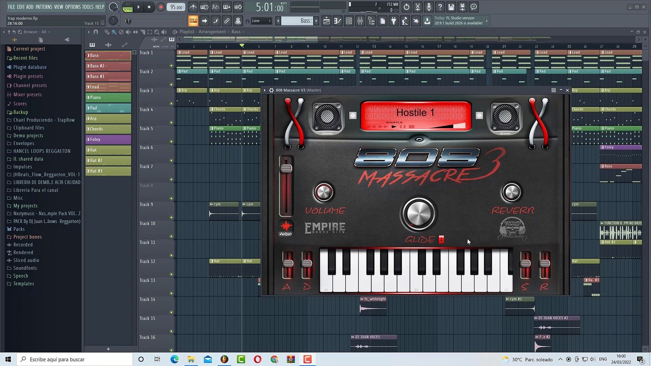
Task: Select the playlist mute tool
Action: pyautogui.click(x=128, y=32)
